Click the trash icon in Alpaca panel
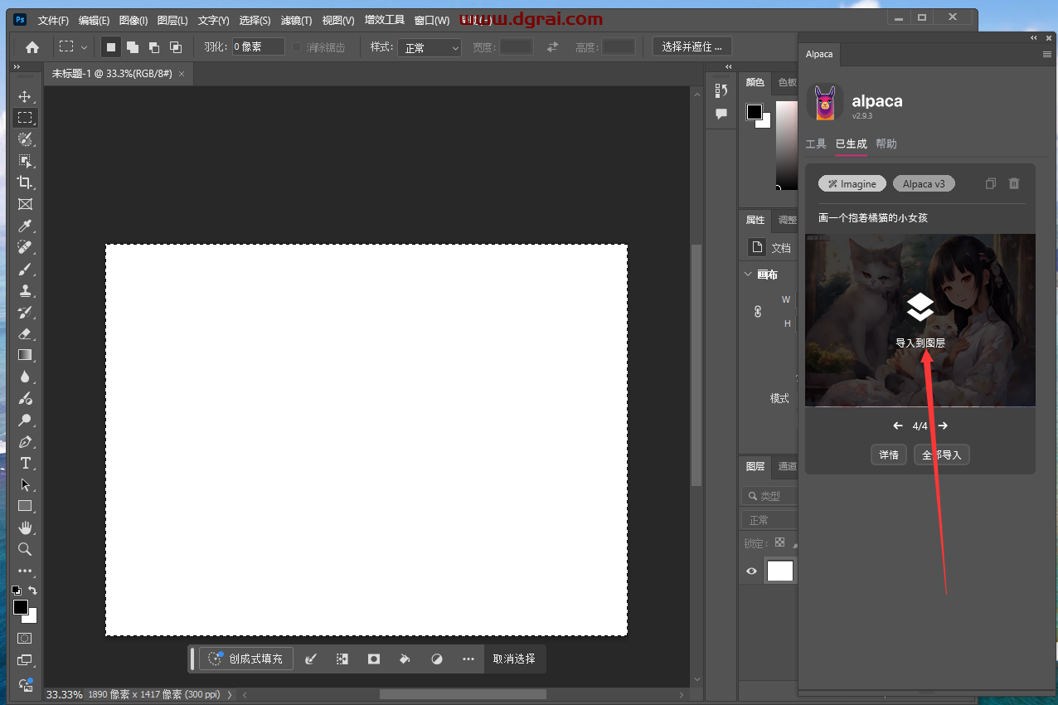1058x705 pixels. [1013, 184]
